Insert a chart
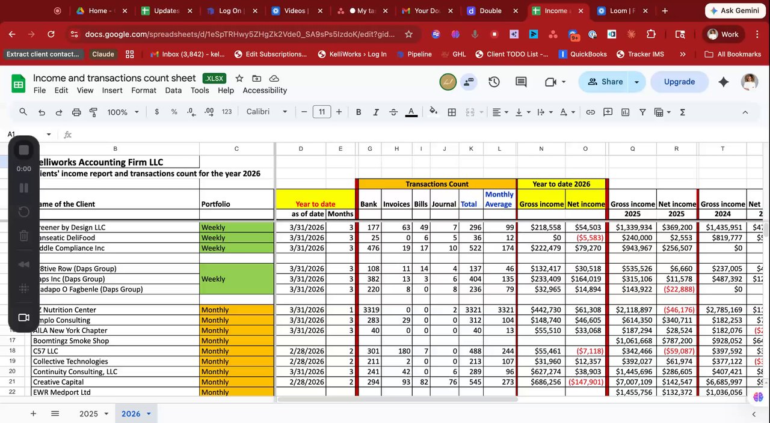Image resolution: width=770 pixels, height=423 pixels. 626,112
